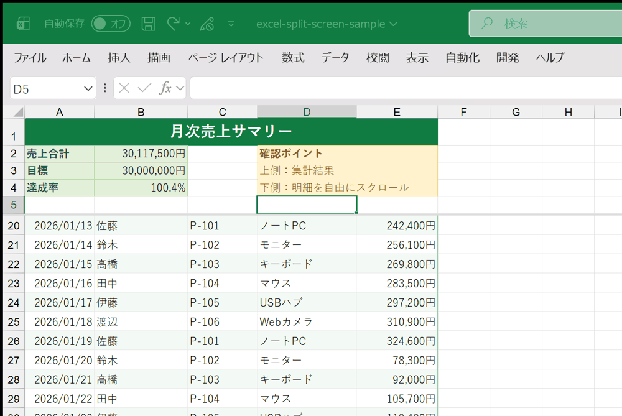Screen dimensions: 622x416
Task: Click the fx Insert Function icon
Action: (x=165, y=88)
